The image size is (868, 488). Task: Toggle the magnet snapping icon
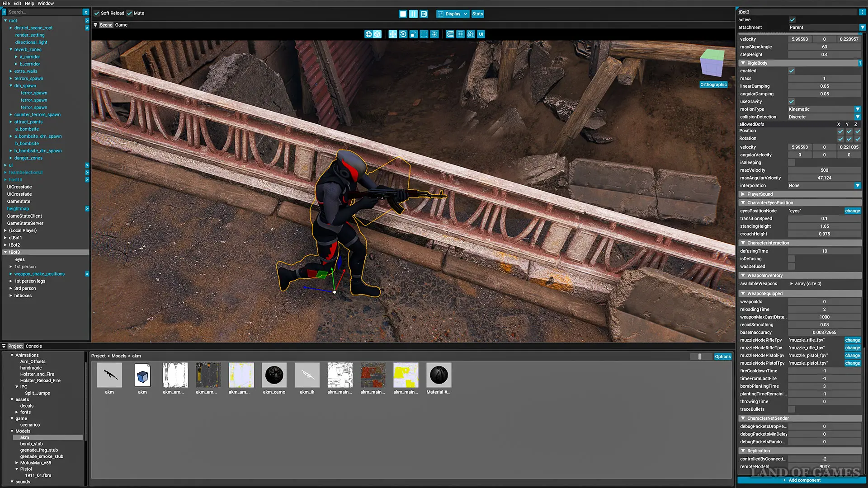pos(450,34)
